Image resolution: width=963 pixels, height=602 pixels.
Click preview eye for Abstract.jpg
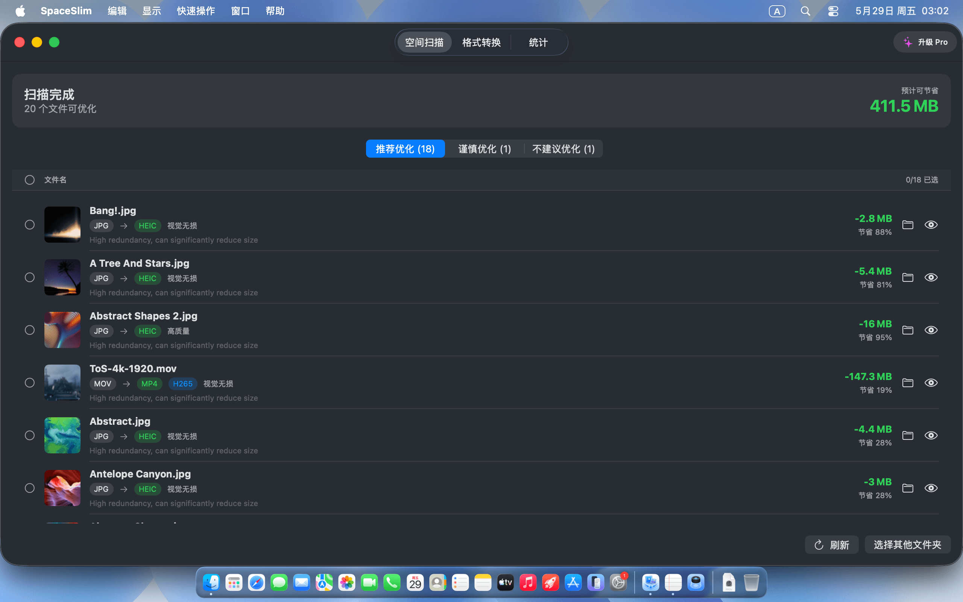click(931, 435)
